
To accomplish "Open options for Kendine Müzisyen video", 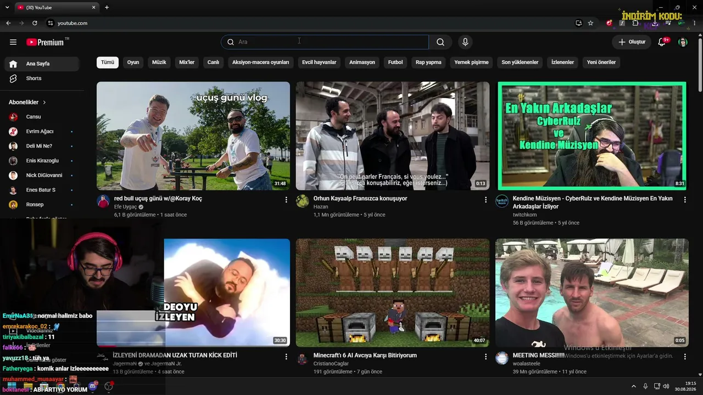I will coord(685,200).
